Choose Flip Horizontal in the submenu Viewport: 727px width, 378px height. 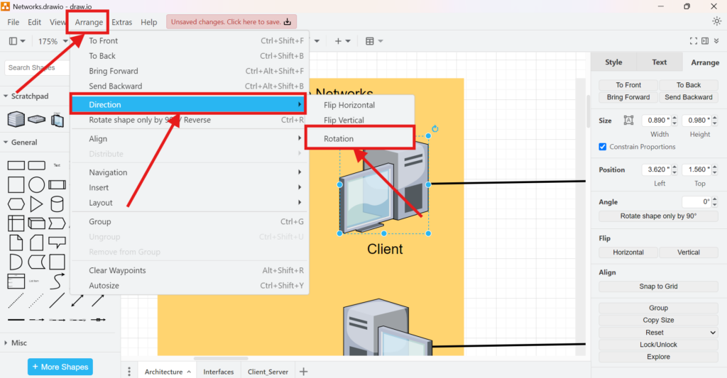[359, 105]
